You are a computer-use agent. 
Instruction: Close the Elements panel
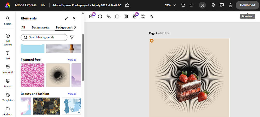(x=74, y=18)
